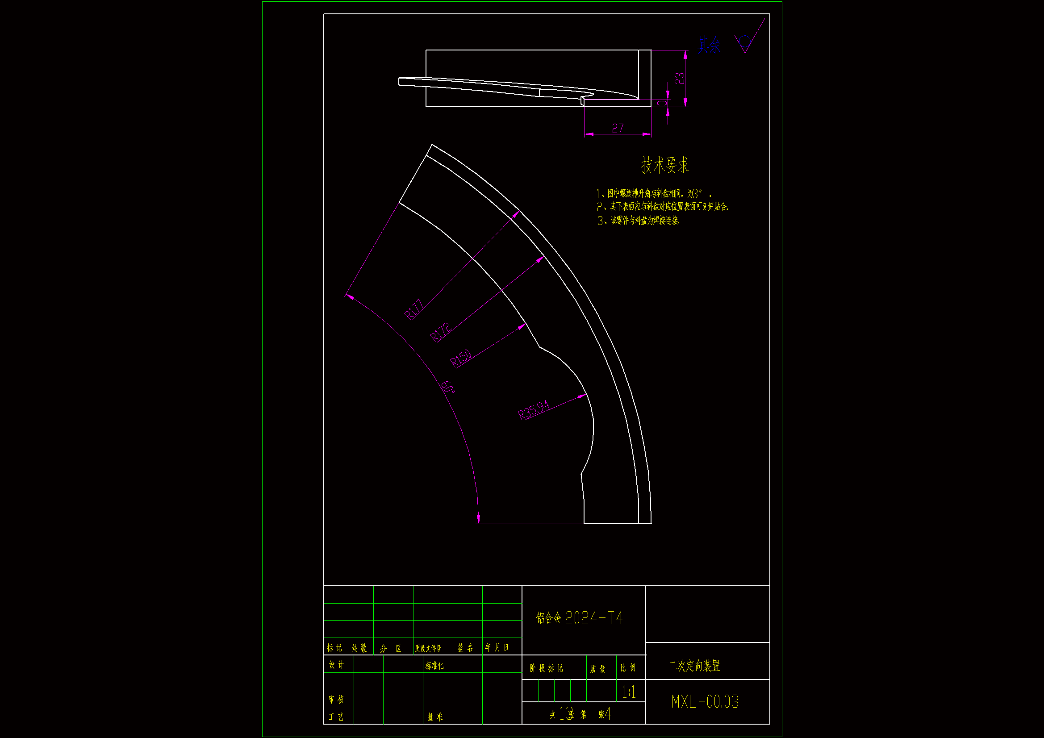
Task: Click the 铝合金 2024-T4 material cell
Action: click(579, 618)
